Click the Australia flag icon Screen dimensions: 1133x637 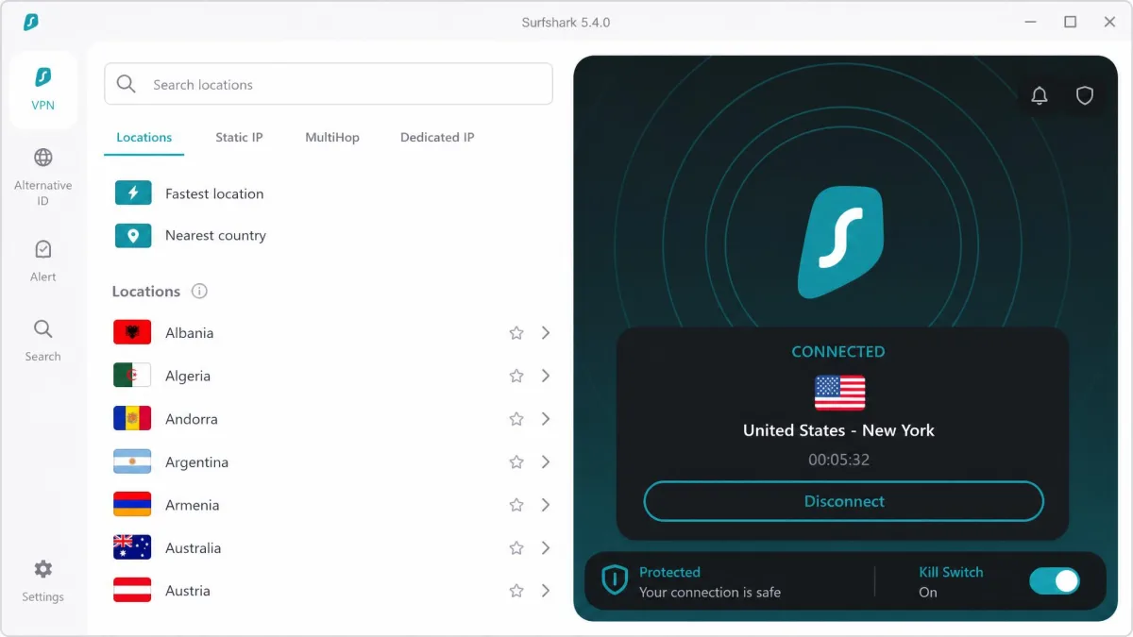click(132, 547)
